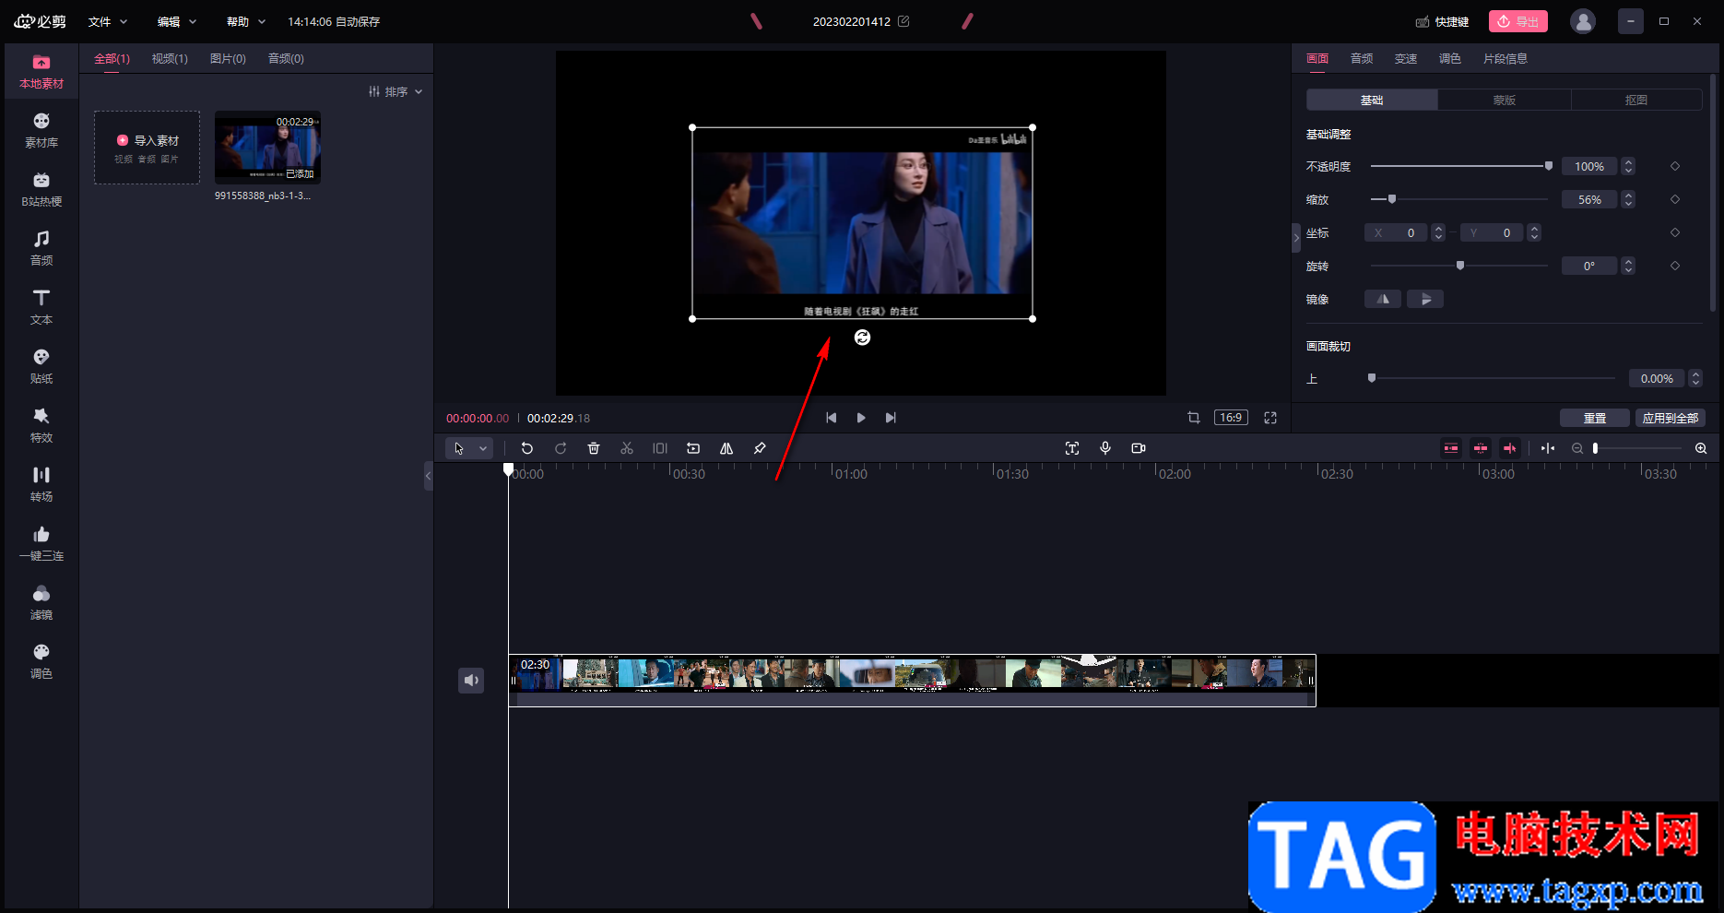Click the undo icon in timeline toolbar
This screenshot has width=1724, height=913.
(527, 448)
